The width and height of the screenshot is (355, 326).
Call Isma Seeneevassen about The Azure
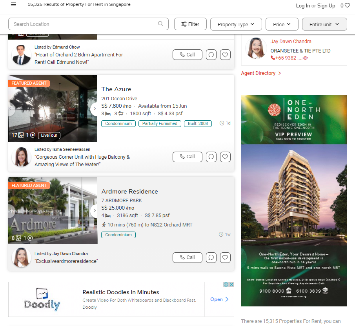click(187, 157)
